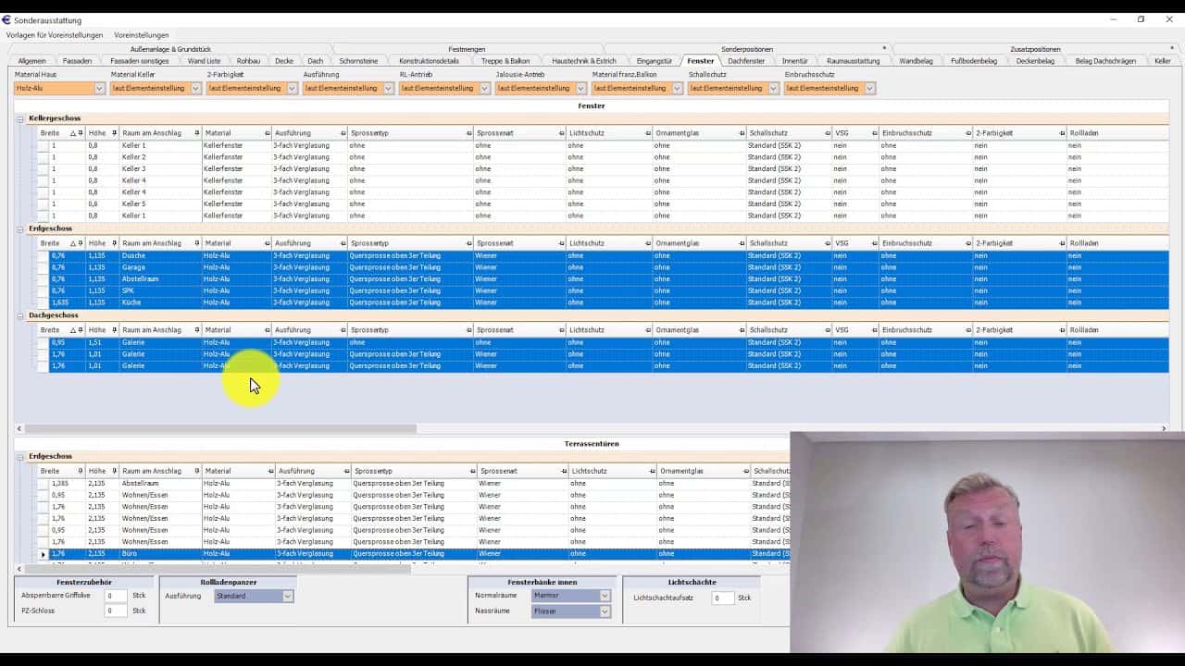Switch to the Treppe & Balkon tab
Image resolution: width=1185 pixels, height=666 pixels.
coord(505,61)
